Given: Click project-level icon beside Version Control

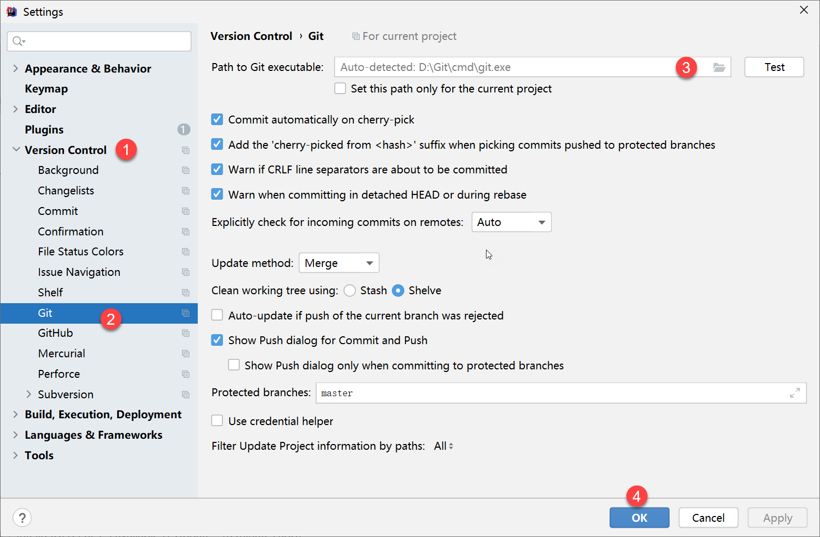Looking at the screenshot, I should (x=186, y=150).
